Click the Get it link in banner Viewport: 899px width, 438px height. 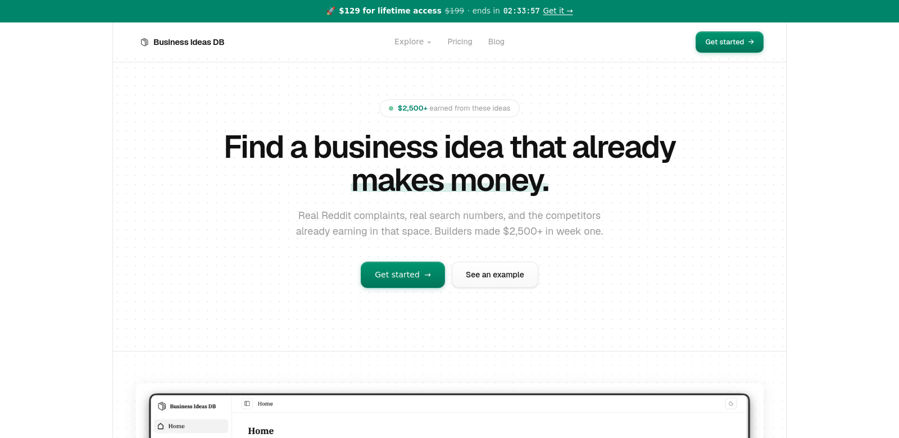click(x=558, y=11)
